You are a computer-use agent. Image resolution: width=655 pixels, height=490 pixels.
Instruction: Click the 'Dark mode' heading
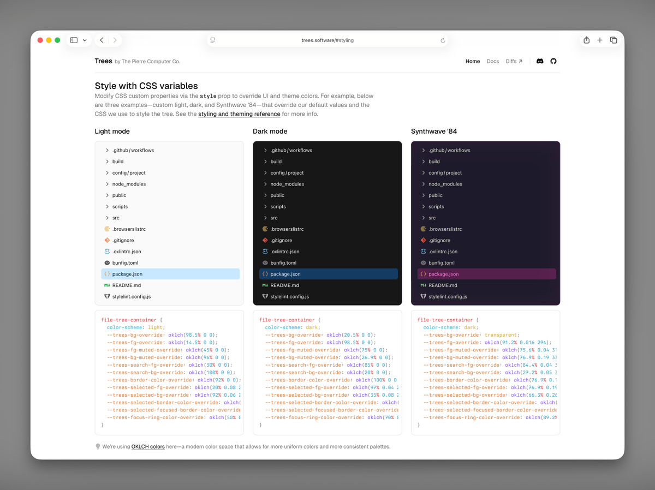click(270, 131)
